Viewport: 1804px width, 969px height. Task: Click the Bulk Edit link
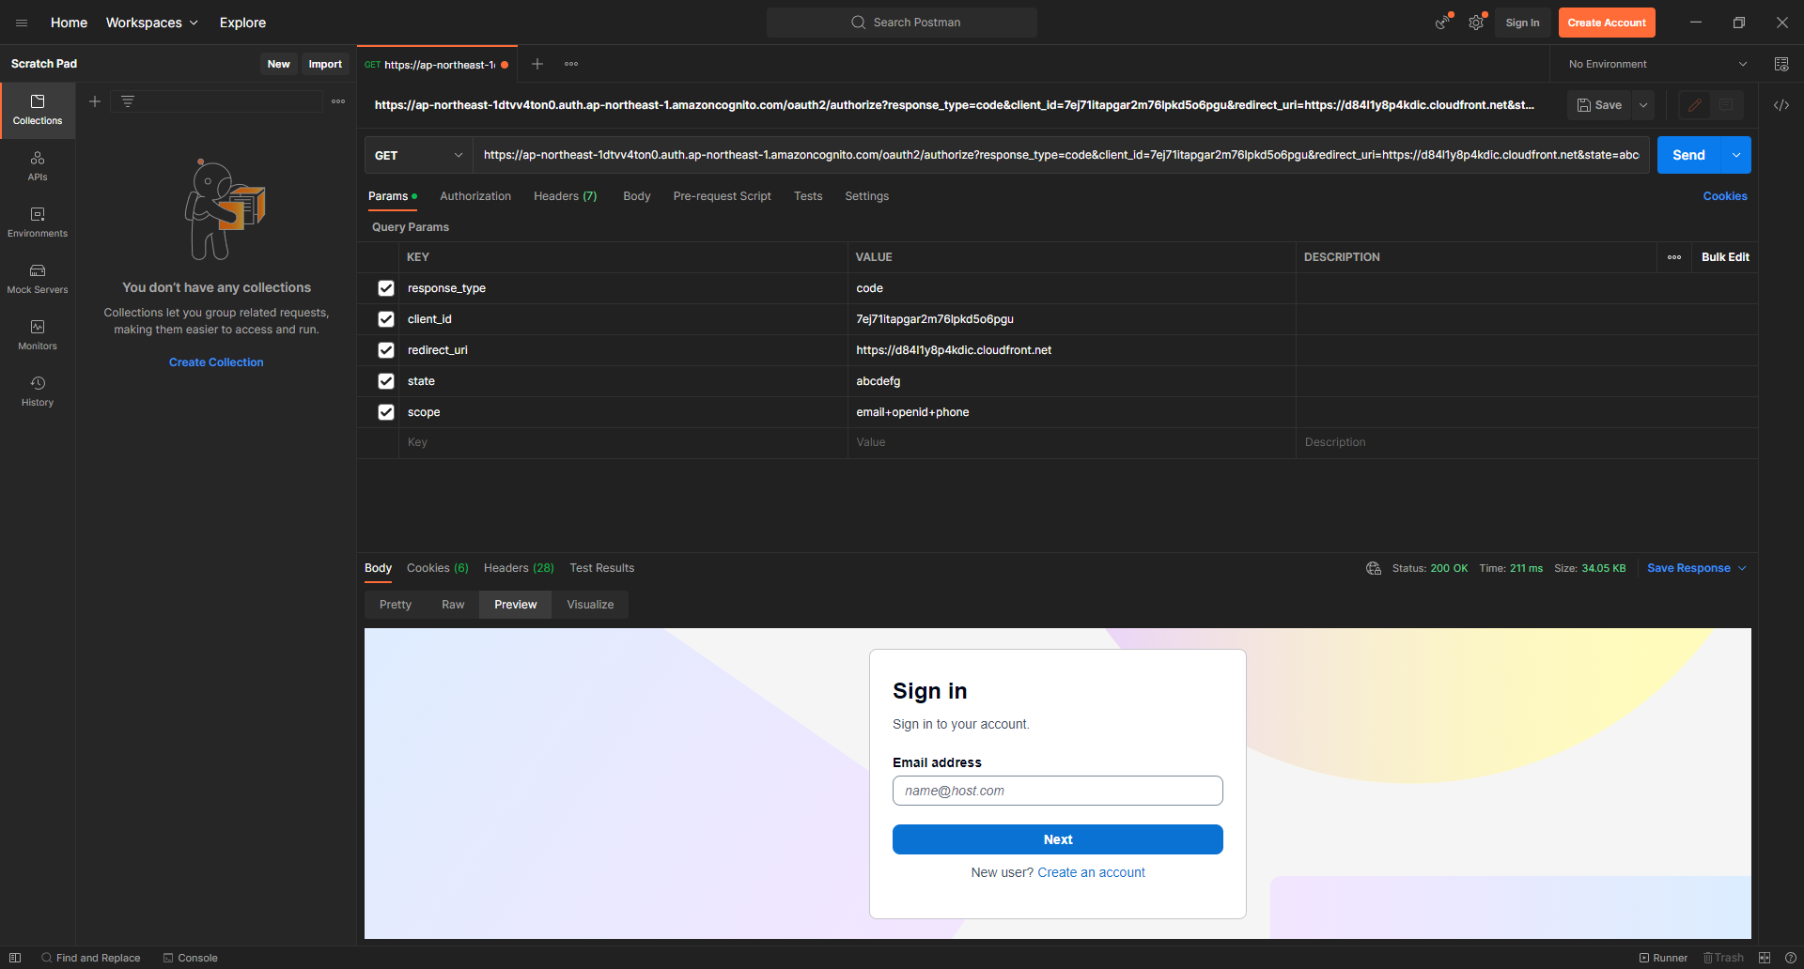(x=1725, y=257)
